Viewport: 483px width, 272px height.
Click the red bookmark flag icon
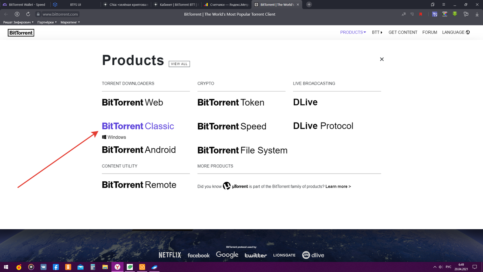click(x=420, y=14)
